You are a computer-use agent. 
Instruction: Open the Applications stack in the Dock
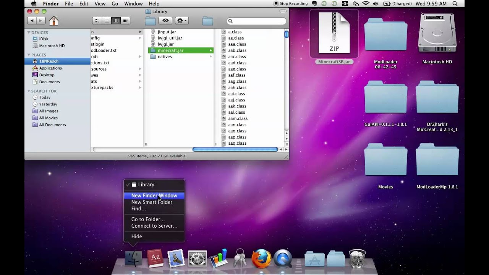(x=314, y=259)
